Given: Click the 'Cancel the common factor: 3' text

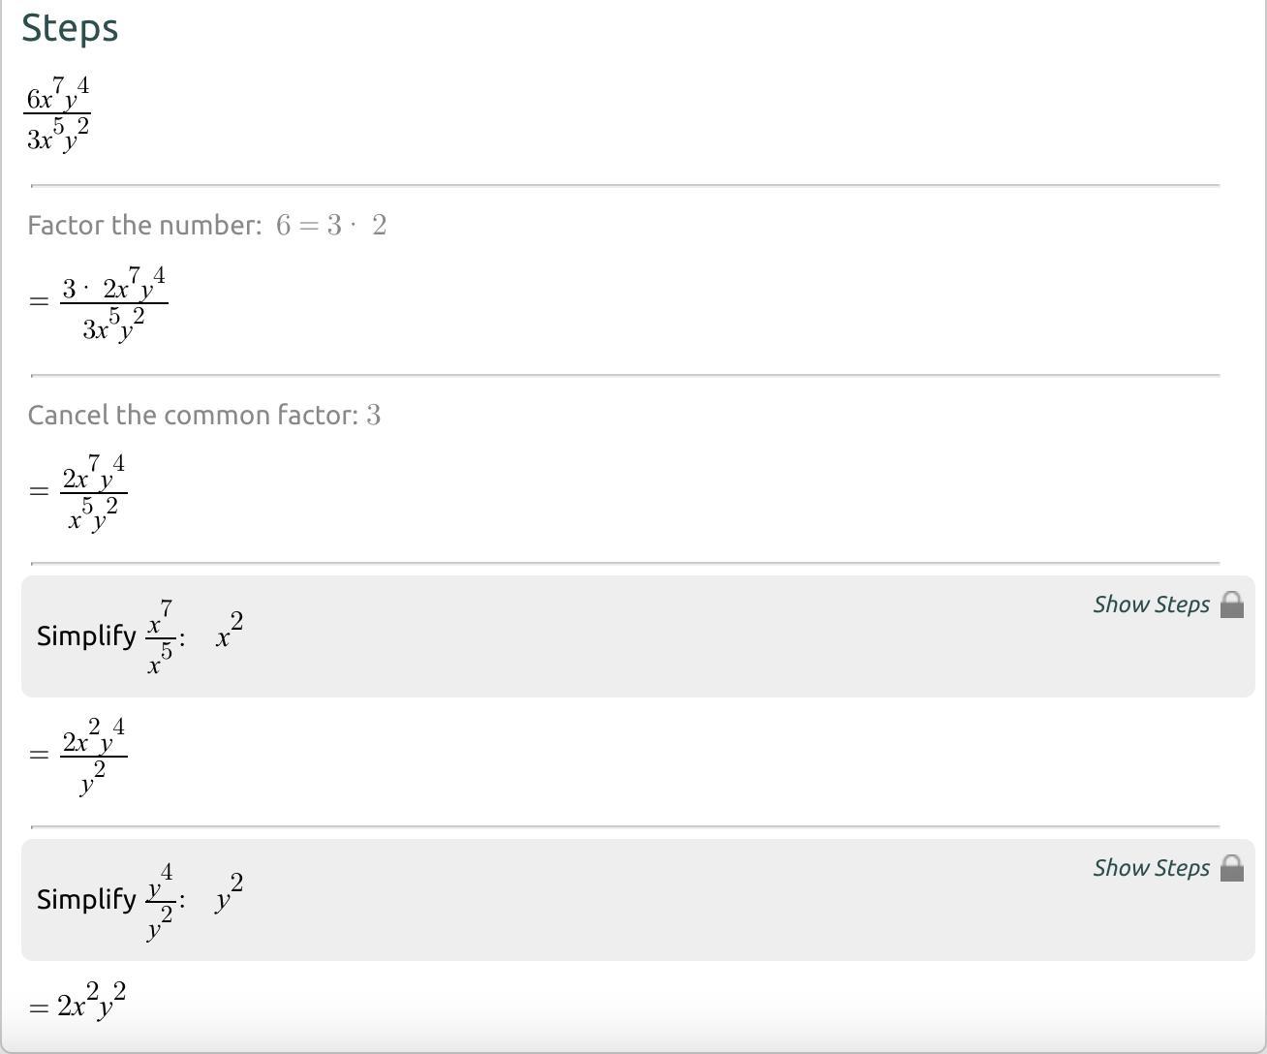Looking at the screenshot, I should tap(203, 416).
